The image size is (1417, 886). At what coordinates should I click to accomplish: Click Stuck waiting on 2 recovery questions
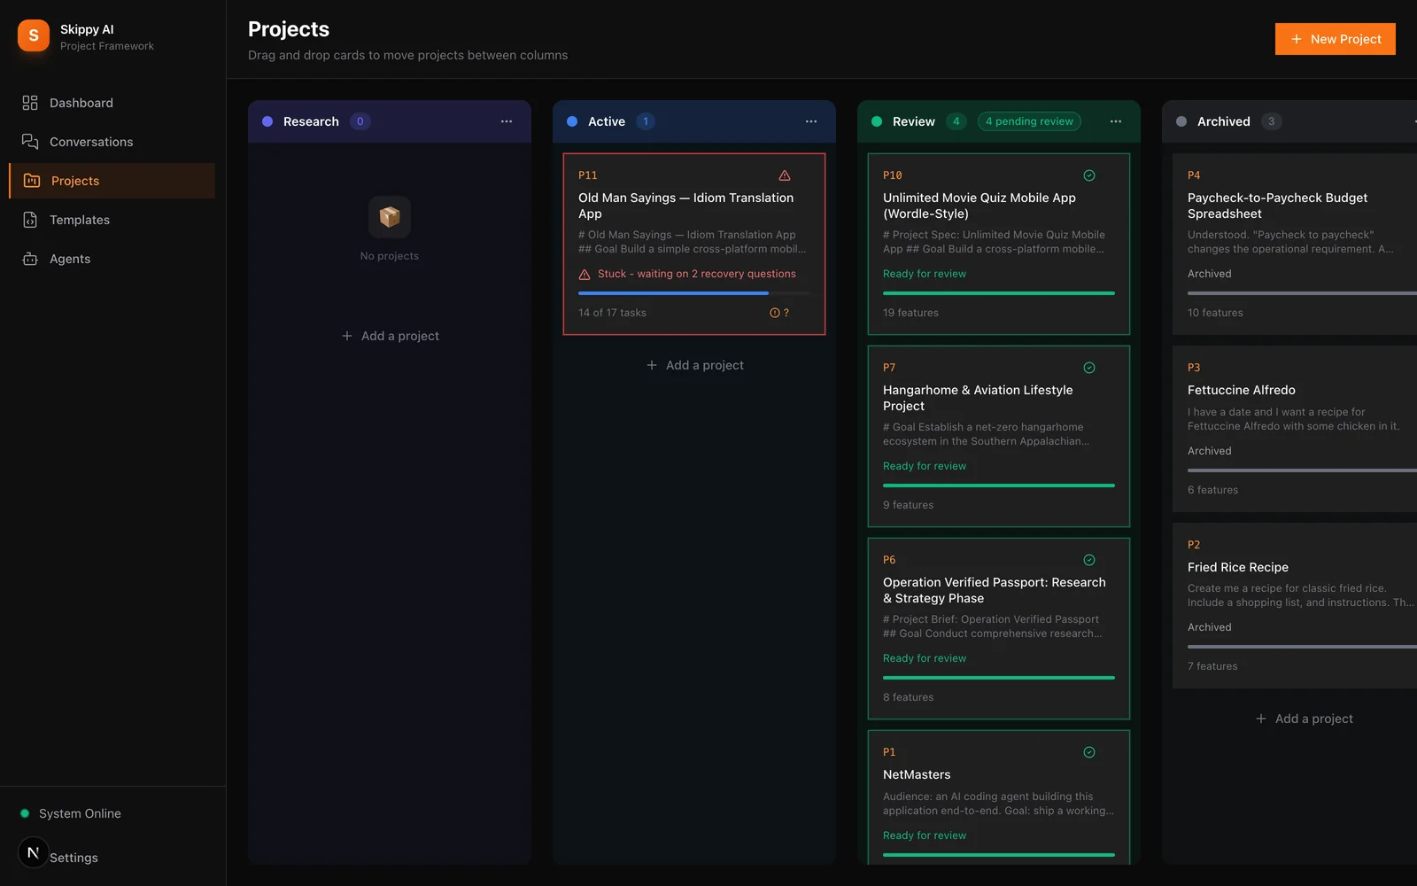pos(697,274)
